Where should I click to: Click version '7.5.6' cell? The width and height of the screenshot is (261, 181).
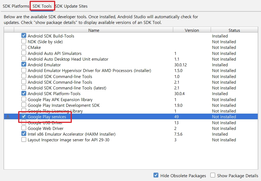pos(178,134)
